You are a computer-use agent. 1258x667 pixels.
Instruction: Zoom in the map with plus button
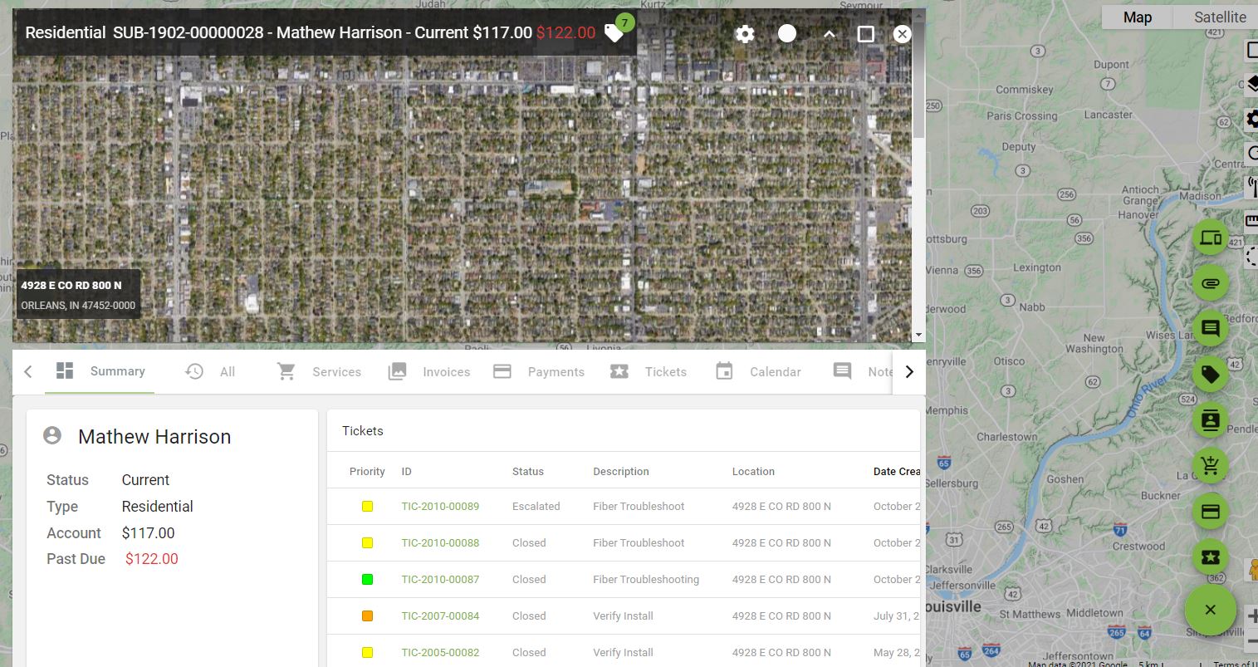point(1252,616)
